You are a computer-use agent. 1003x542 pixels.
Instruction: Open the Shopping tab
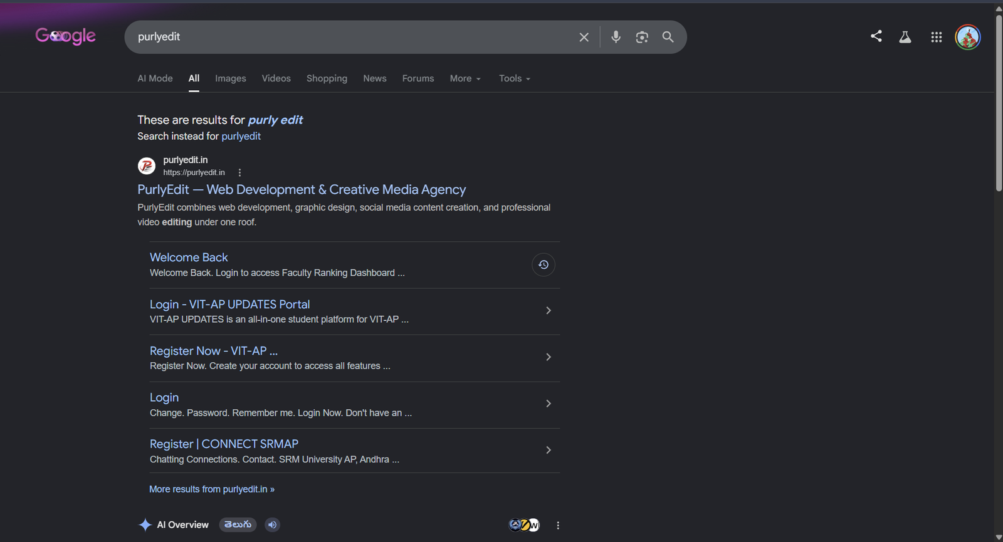[x=327, y=78]
